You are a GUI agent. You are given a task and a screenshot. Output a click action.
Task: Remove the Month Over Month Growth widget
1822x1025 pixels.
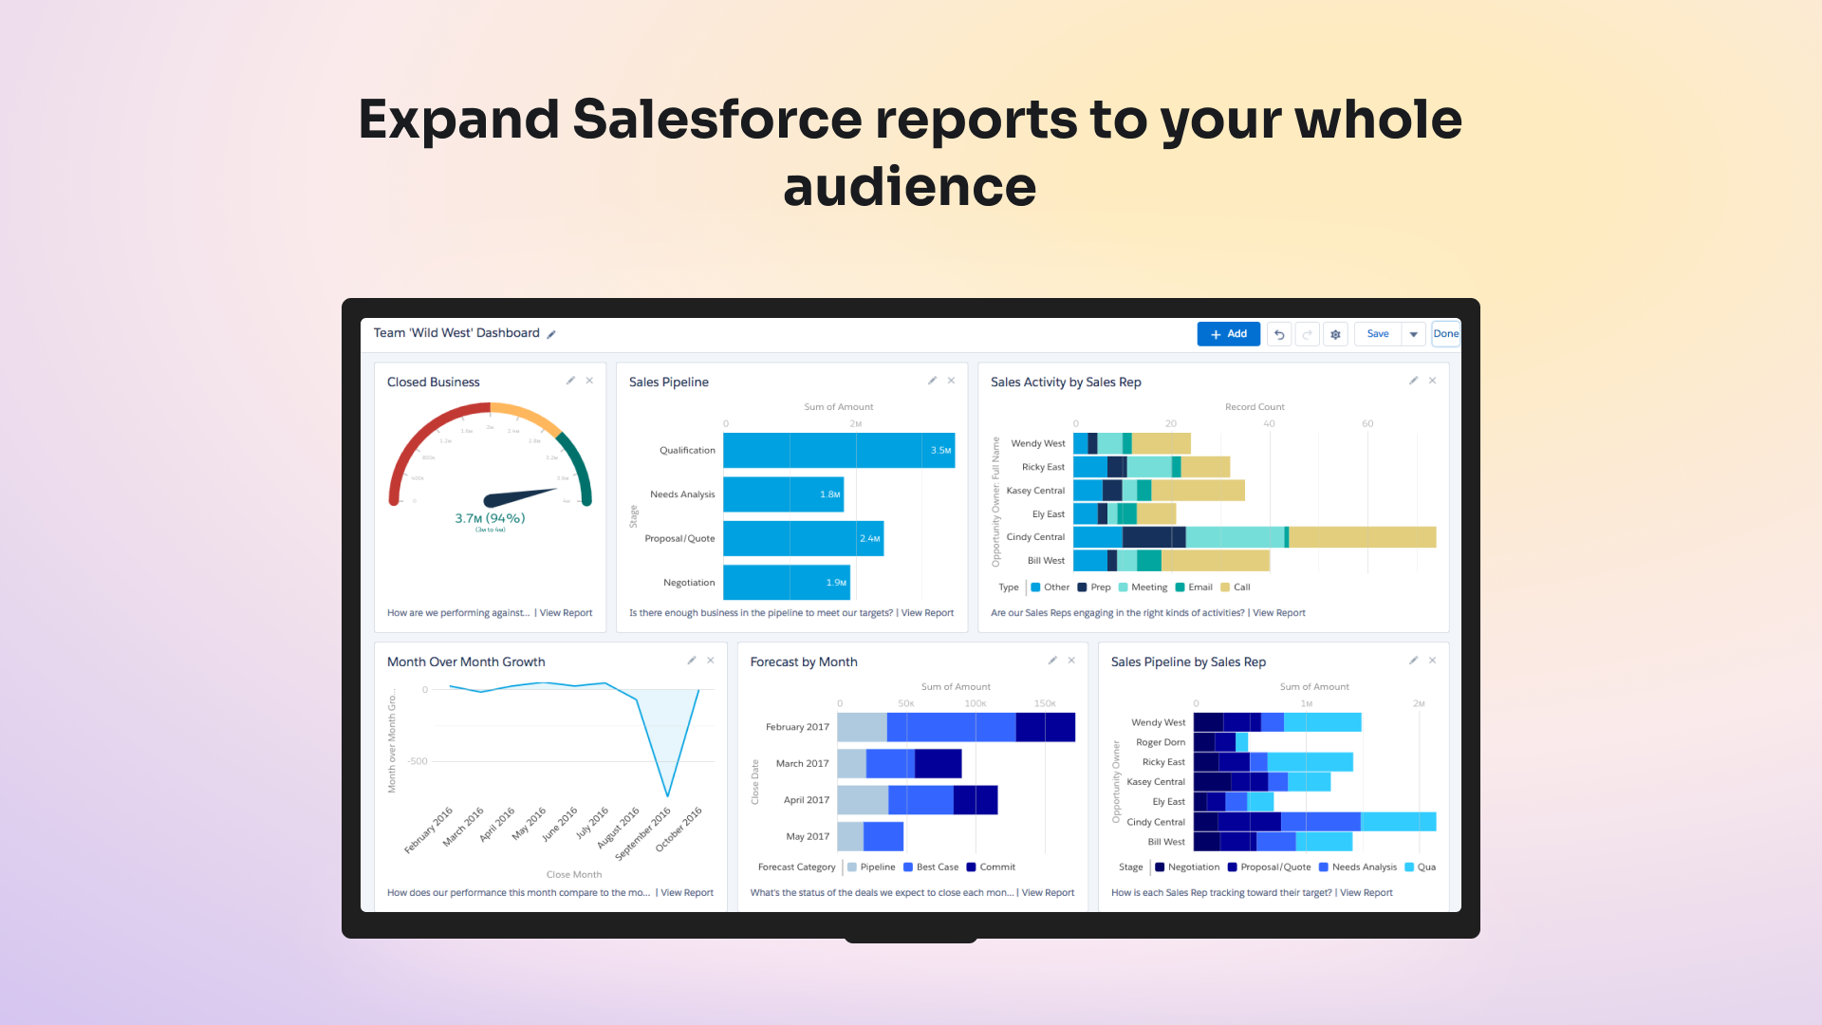tap(710, 660)
